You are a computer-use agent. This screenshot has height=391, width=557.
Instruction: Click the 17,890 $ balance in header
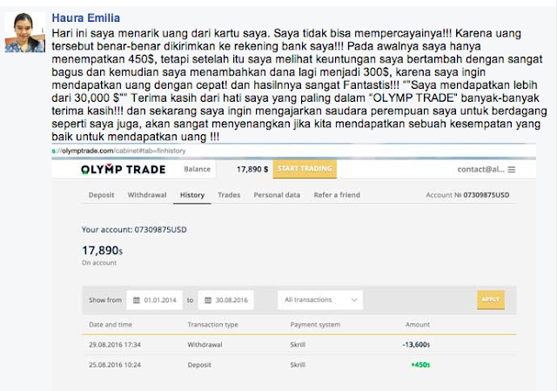coord(252,169)
